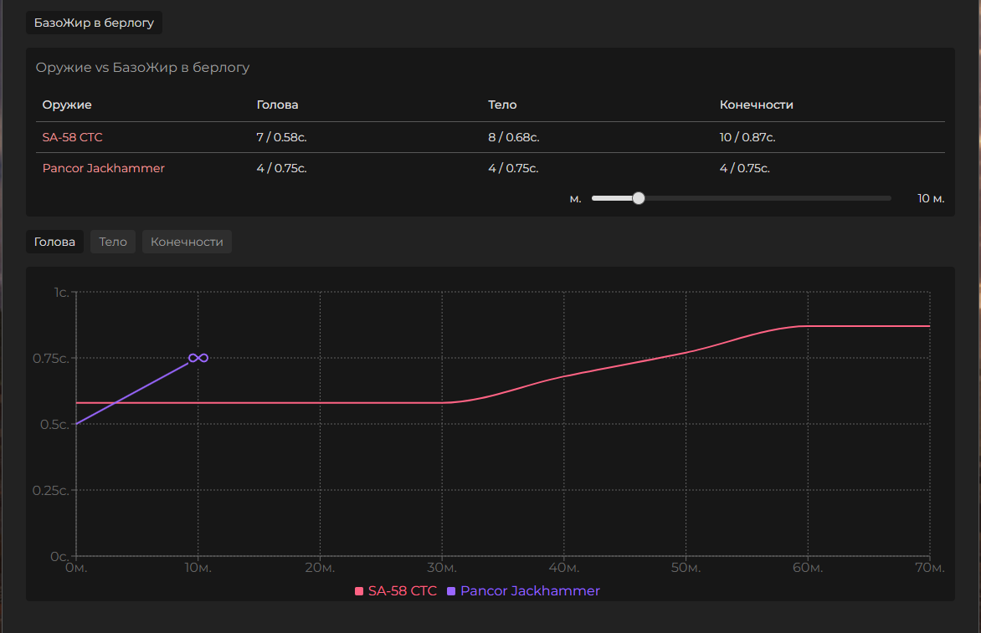Click the Оружие column header
Viewport: 981px width, 633px height.
click(x=67, y=105)
